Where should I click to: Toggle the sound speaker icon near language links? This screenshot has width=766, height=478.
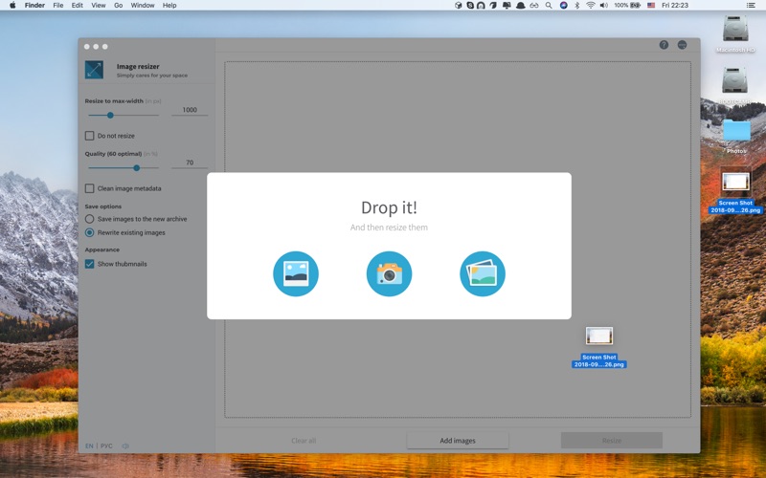pyautogui.click(x=125, y=445)
